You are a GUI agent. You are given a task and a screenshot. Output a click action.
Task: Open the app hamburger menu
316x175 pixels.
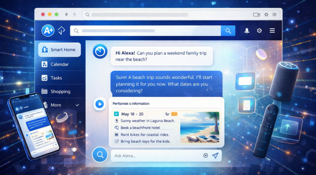point(272,31)
